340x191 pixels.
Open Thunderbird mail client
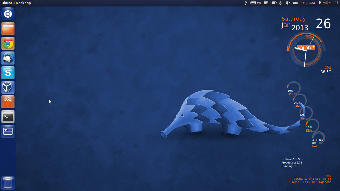pos(8,58)
